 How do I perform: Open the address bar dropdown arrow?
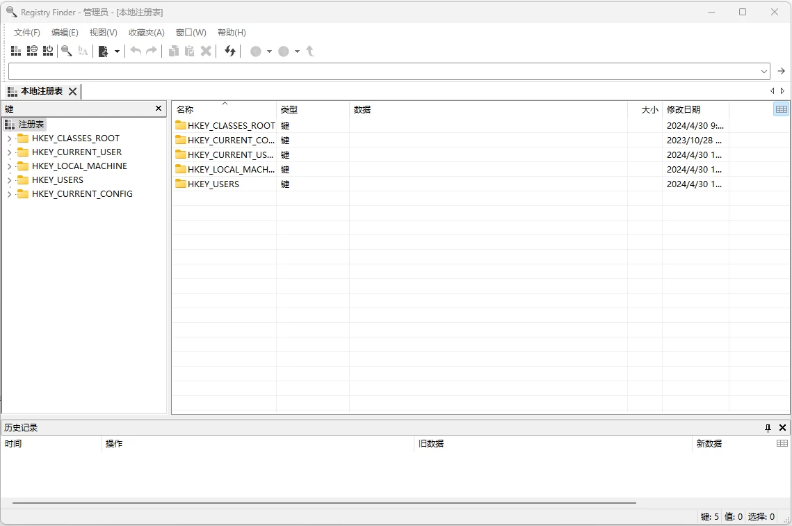coord(763,70)
